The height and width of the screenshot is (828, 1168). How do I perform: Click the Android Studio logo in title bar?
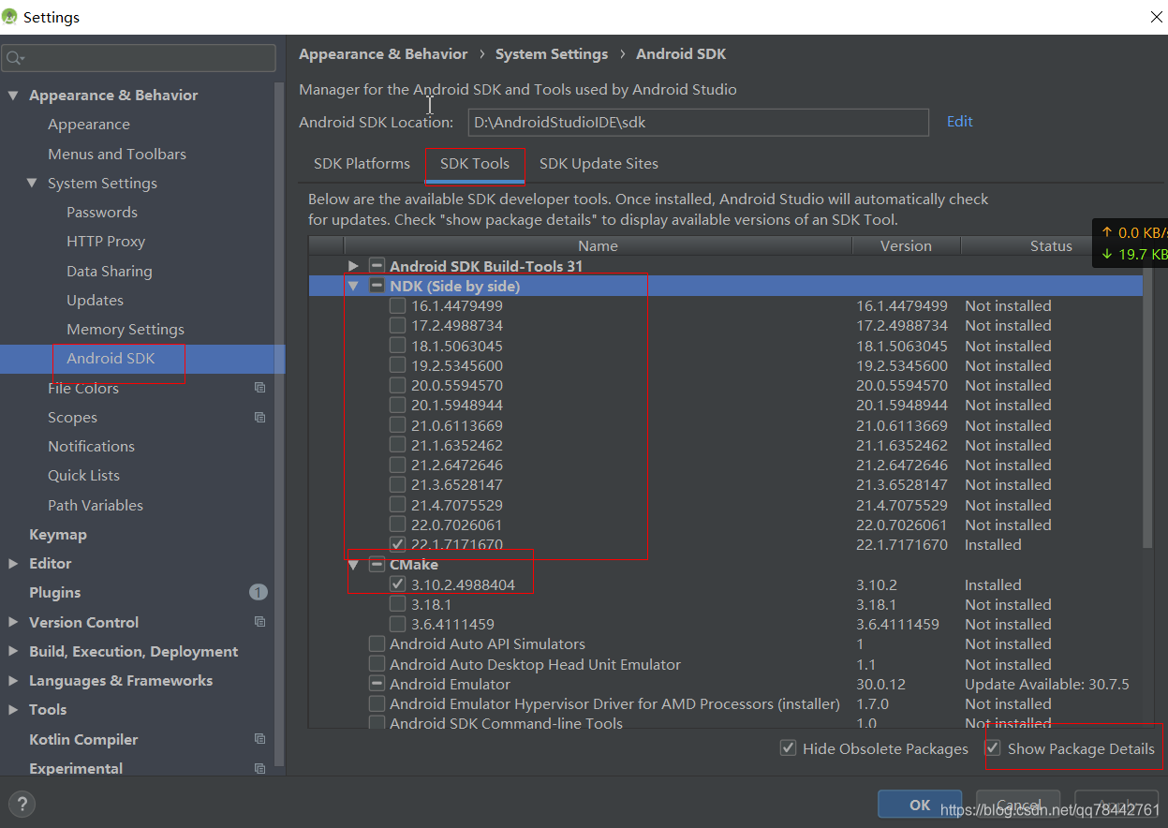9,16
